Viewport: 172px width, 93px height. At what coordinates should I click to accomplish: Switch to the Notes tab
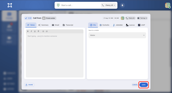pos(31,25)
